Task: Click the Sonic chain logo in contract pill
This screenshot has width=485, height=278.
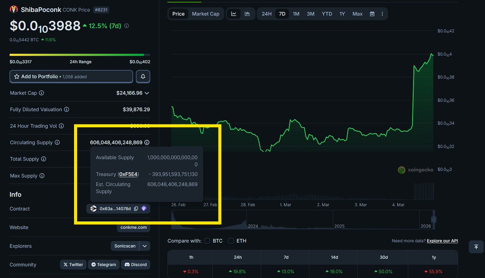Action: coord(93,209)
